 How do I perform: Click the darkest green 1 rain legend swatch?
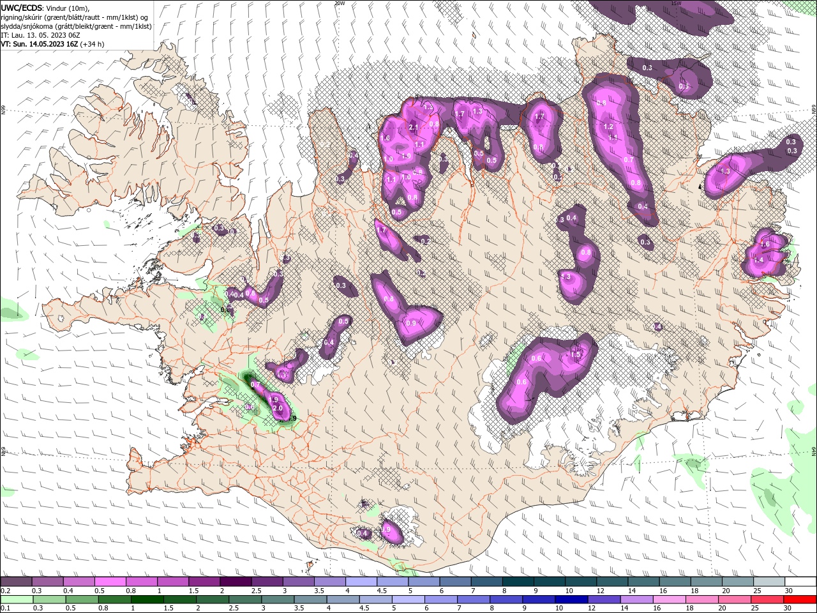(147, 599)
